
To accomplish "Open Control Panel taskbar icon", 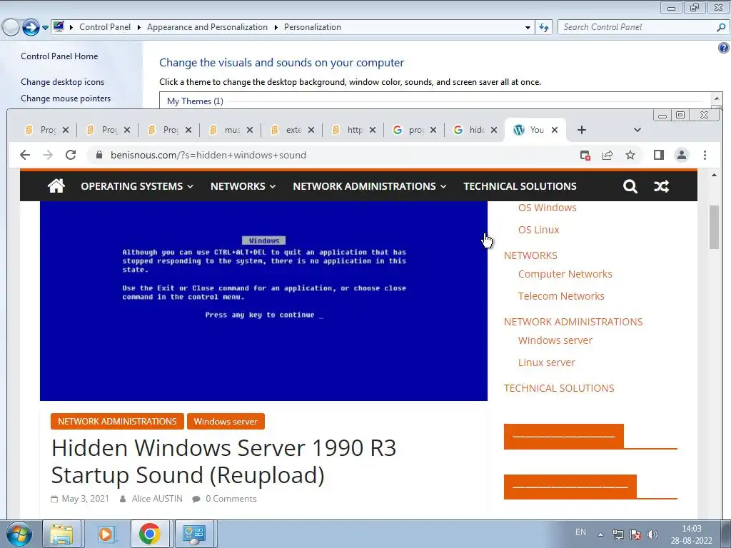I will [x=194, y=534].
